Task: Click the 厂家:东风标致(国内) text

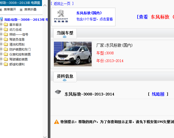Action: (x=114, y=45)
